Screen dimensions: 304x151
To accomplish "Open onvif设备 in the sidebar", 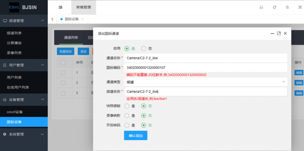I will pyautogui.click(x=15, y=112).
